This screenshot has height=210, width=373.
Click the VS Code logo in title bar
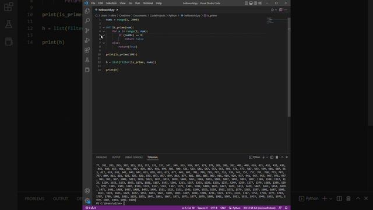(x=86, y=3)
